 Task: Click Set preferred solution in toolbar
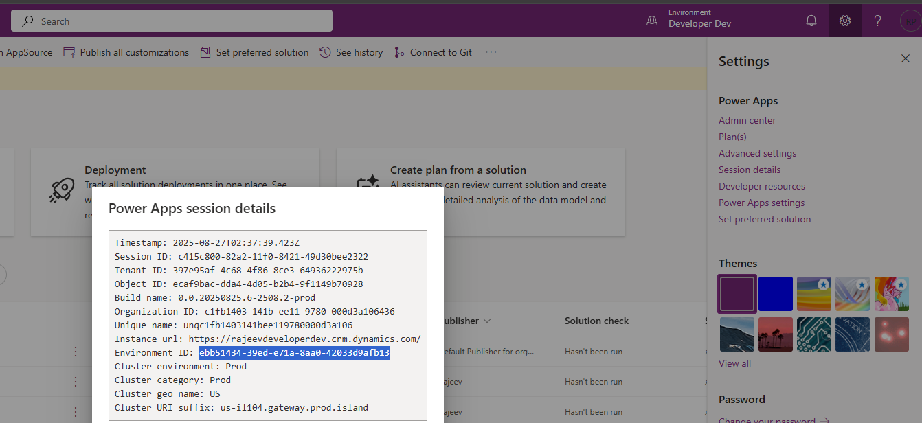[x=254, y=52]
